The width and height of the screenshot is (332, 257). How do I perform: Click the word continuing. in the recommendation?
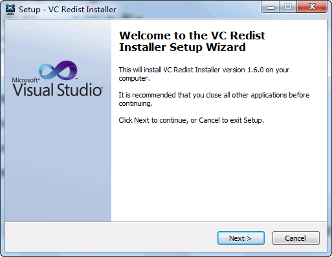pyautogui.click(x=135, y=103)
